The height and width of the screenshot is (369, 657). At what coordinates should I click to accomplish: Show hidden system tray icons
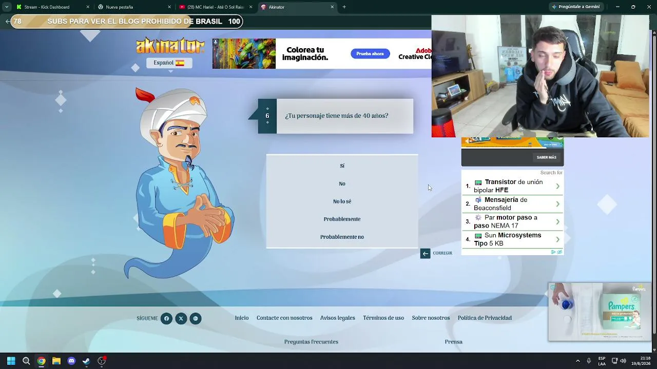578,361
